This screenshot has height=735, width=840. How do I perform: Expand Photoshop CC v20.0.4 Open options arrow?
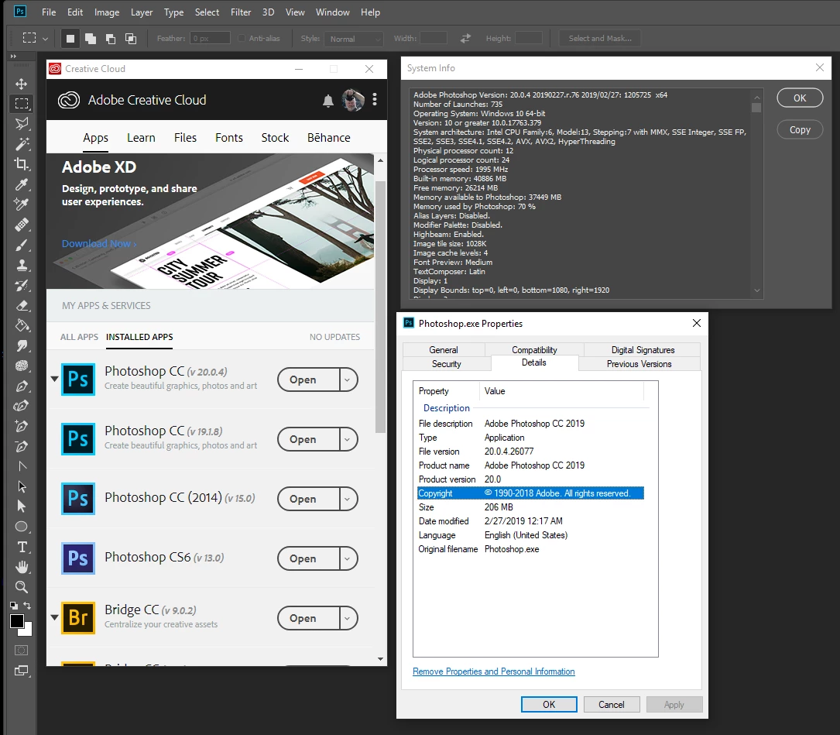(348, 380)
